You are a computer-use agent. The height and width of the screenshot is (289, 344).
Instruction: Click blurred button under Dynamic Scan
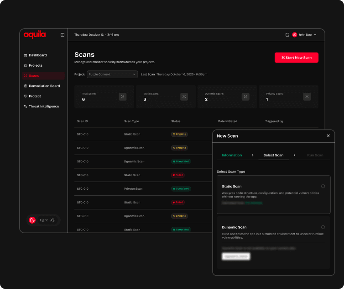(236, 257)
